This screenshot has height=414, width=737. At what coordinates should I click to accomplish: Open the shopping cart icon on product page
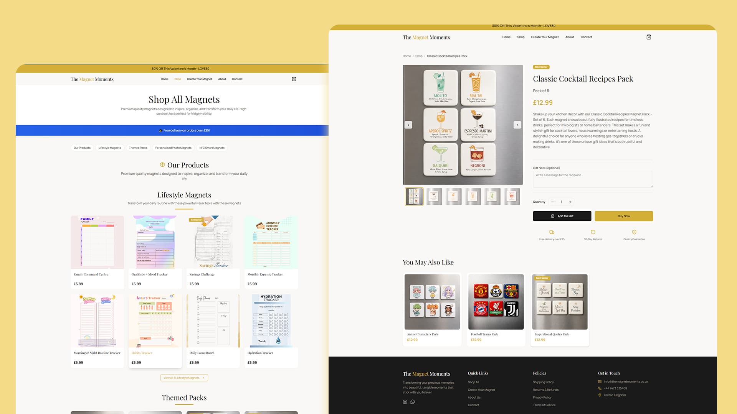[x=649, y=37]
